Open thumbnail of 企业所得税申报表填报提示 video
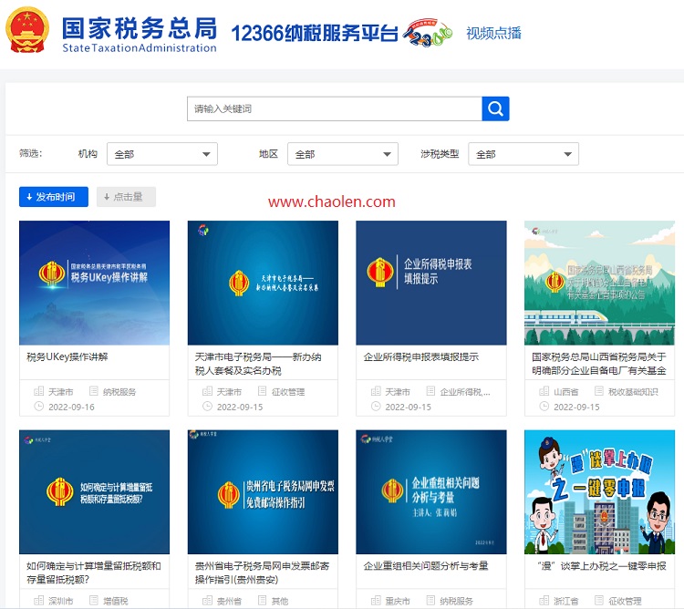Viewport: 684px width, 609px height. tap(431, 283)
